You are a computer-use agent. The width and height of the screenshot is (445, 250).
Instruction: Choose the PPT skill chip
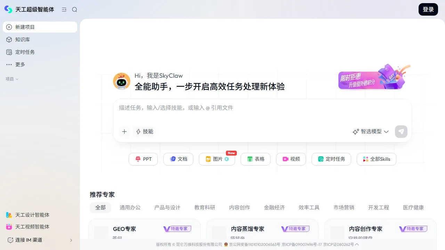point(143,159)
